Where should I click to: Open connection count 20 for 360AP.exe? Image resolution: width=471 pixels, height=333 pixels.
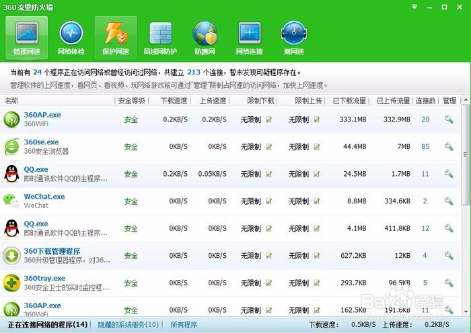pyautogui.click(x=425, y=120)
